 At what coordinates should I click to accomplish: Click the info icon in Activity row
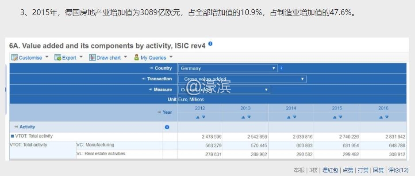(167, 127)
